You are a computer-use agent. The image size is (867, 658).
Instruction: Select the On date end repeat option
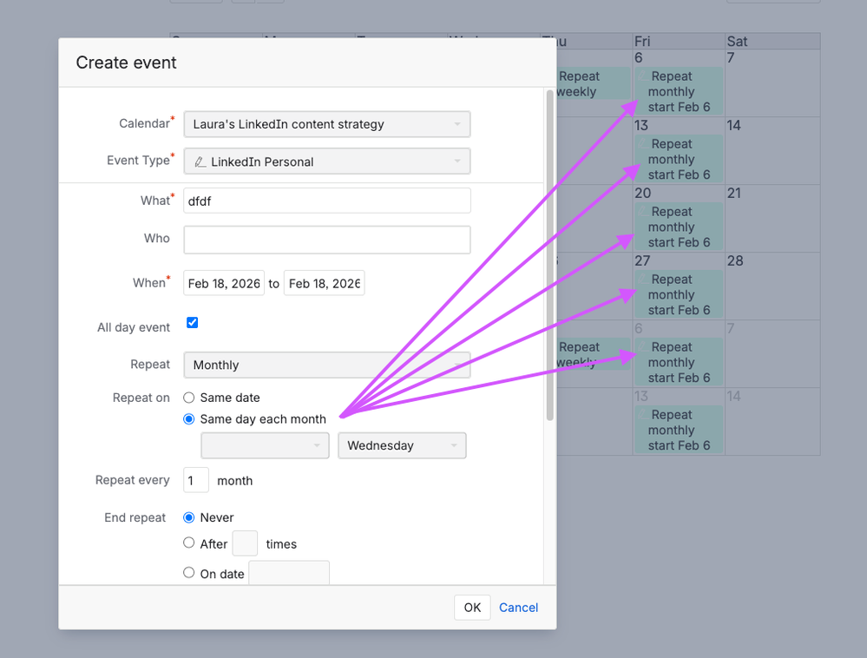tap(188, 572)
